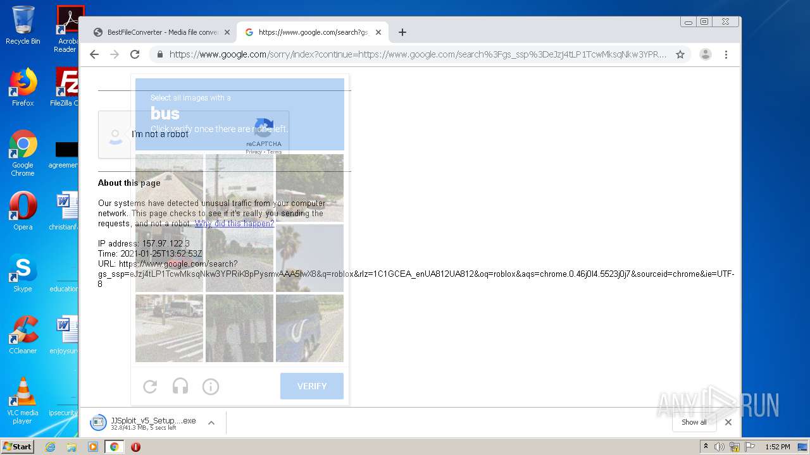Image resolution: width=810 pixels, height=455 pixels.
Task: Open the Chrome profile avatar
Action: click(x=706, y=54)
